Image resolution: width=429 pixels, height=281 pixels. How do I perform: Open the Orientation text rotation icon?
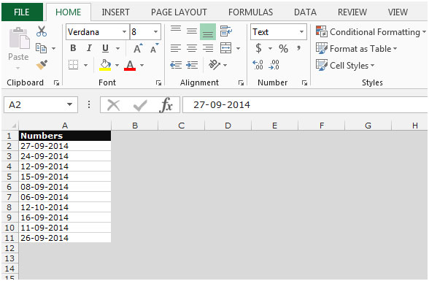point(214,65)
